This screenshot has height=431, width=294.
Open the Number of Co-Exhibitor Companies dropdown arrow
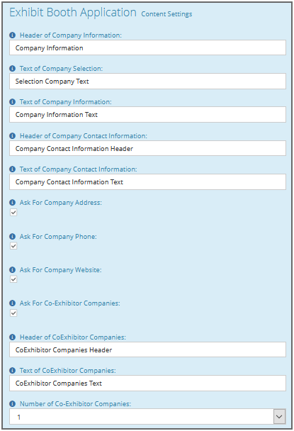click(x=279, y=417)
